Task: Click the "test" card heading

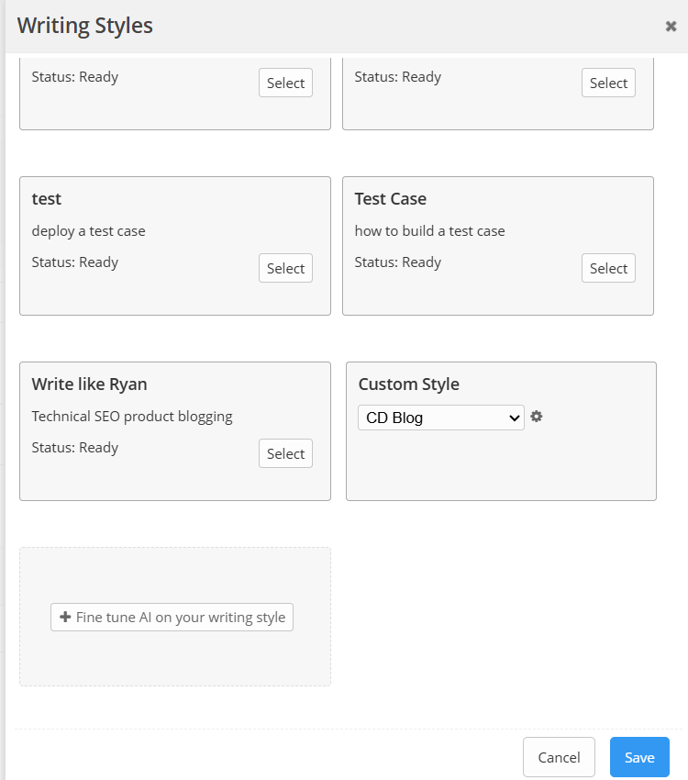Action: click(47, 198)
